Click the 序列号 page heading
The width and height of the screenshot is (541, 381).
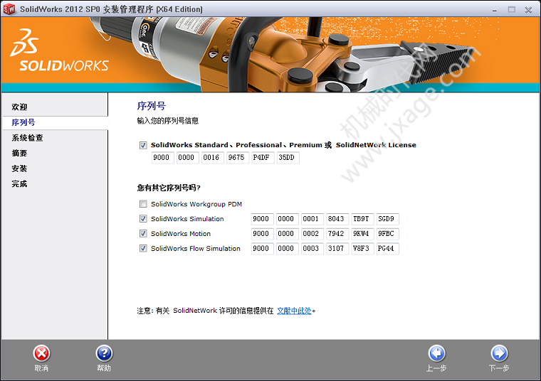tap(152, 106)
